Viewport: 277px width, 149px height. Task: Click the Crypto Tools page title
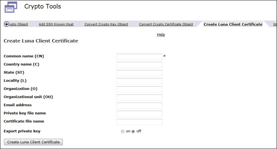coord(42,7)
